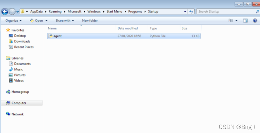
Task: Go back with the Back arrow button
Action: point(5,12)
